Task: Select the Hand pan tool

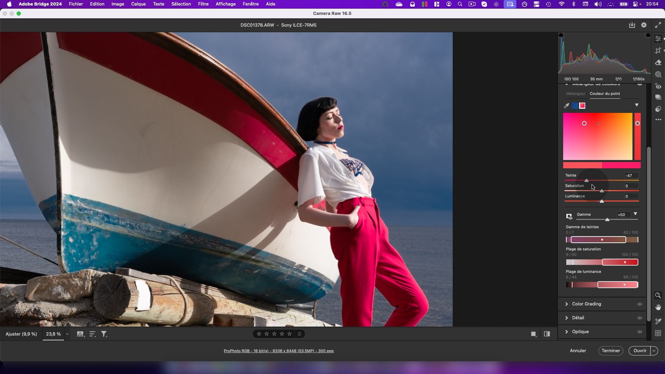Action: tap(658, 308)
